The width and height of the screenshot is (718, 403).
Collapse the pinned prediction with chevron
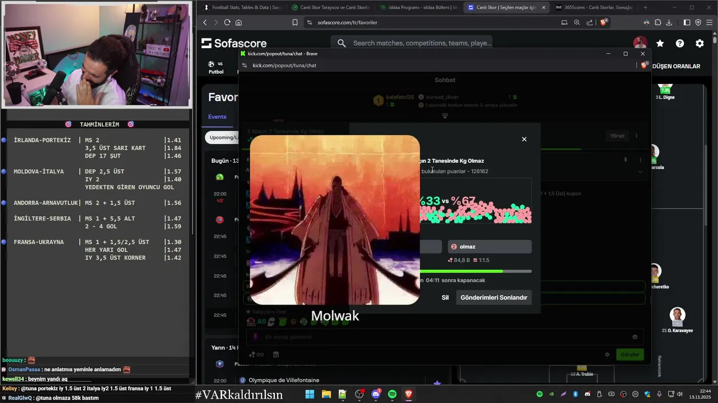click(640, 172)
